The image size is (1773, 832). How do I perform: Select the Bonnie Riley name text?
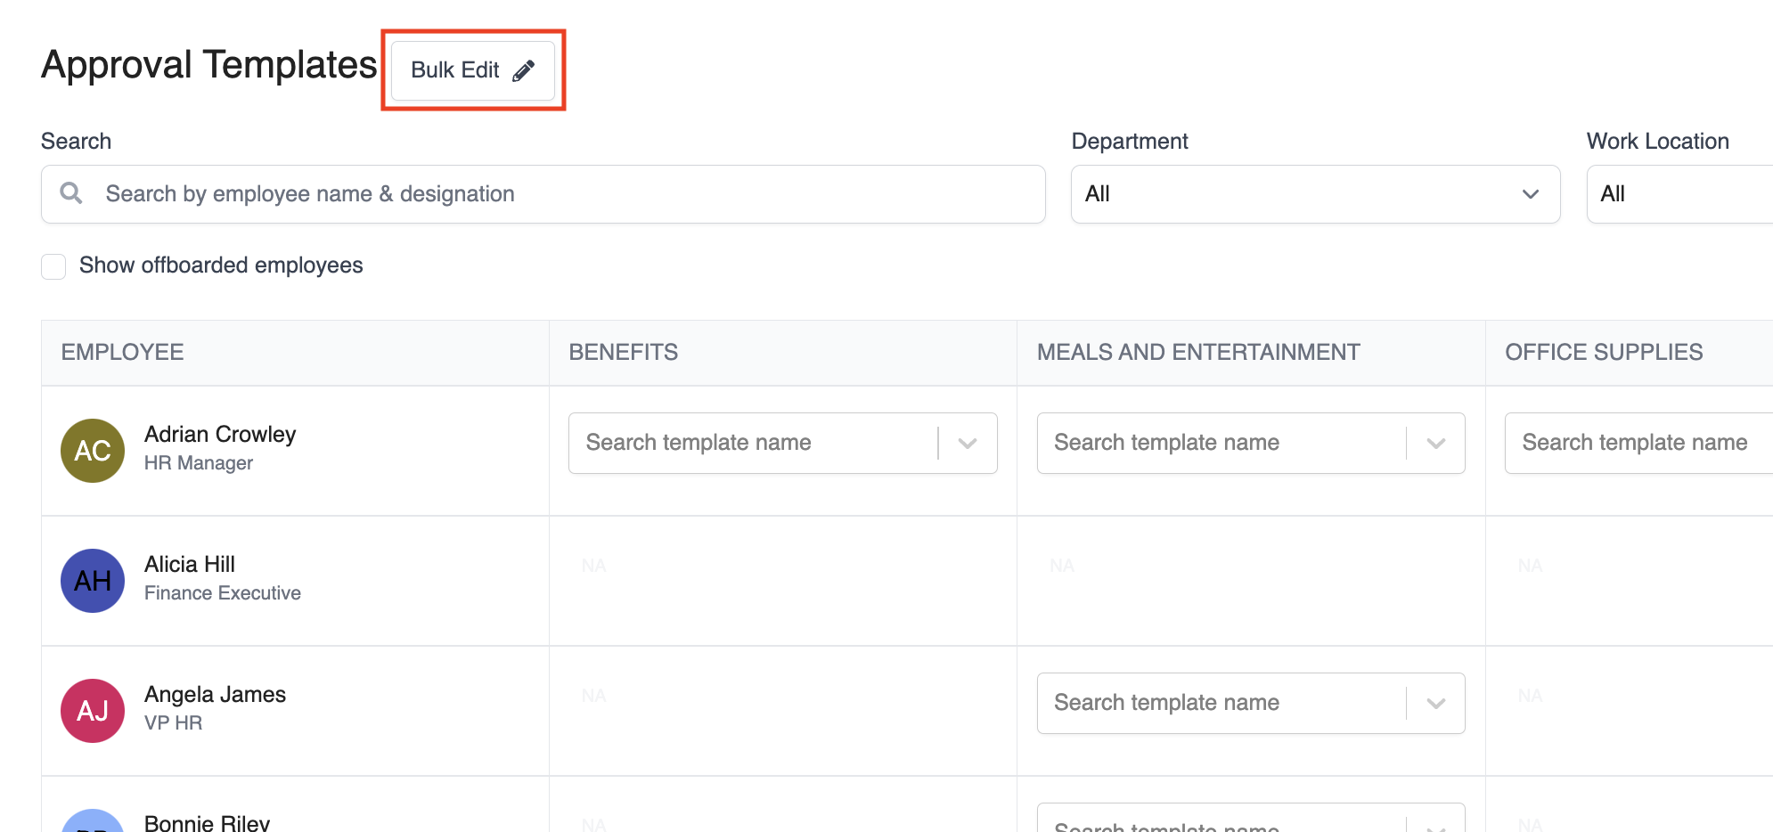pos(207,822)
